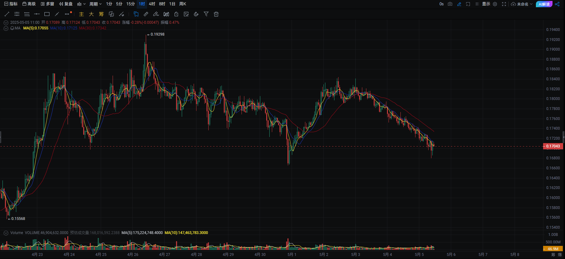Expand the 周期 period dropdown
Viewport: 565px width, 259px height.
[x=96, y=4]
